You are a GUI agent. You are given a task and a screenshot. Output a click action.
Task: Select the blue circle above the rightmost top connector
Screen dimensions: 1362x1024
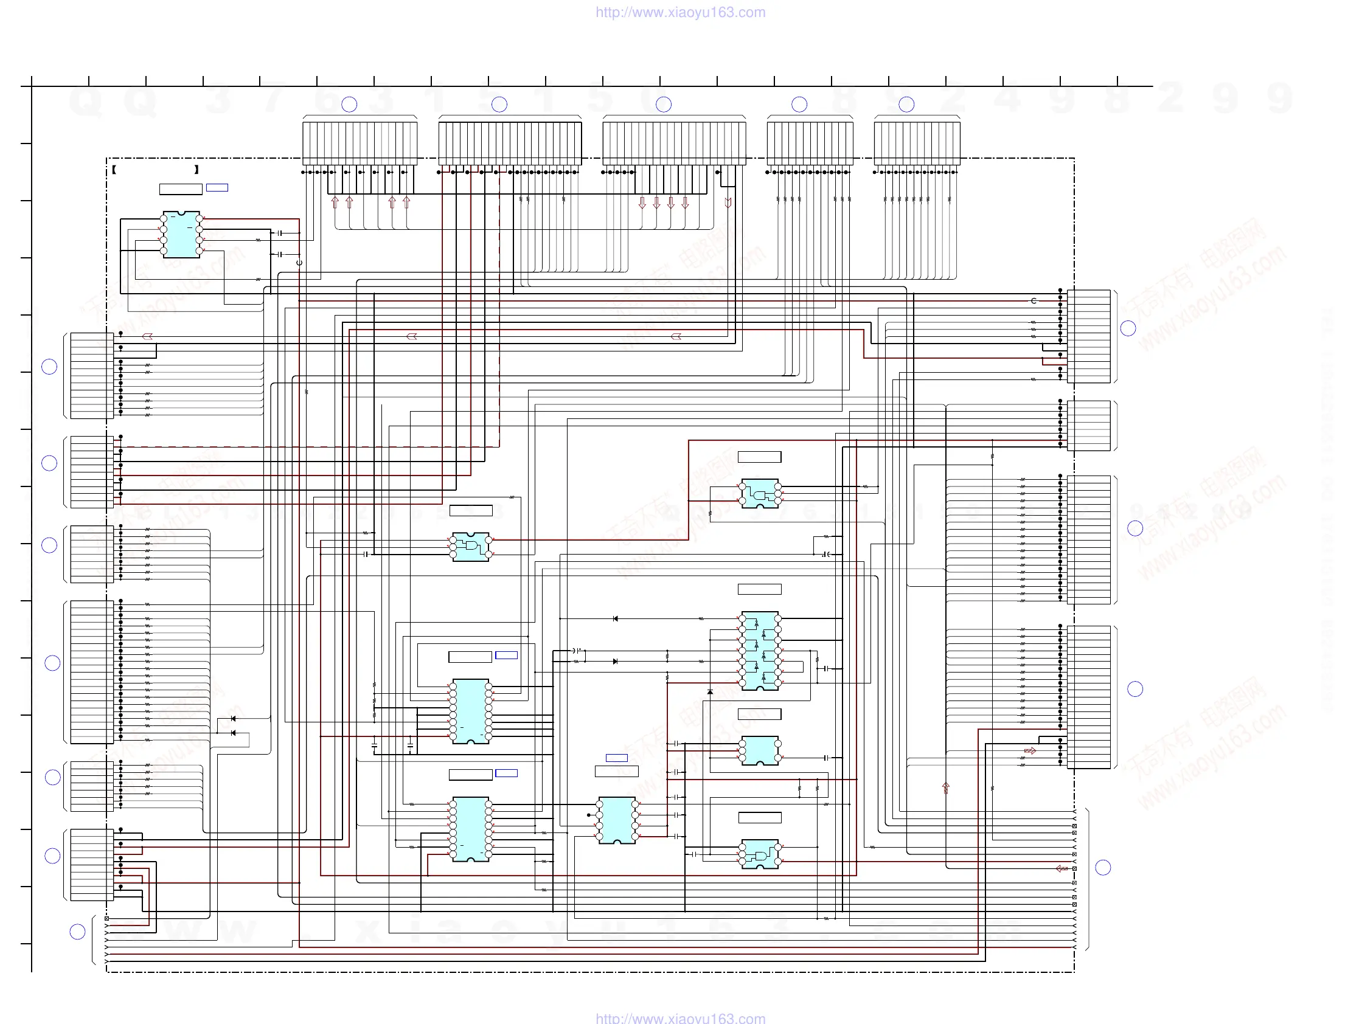tap(906, 105)
